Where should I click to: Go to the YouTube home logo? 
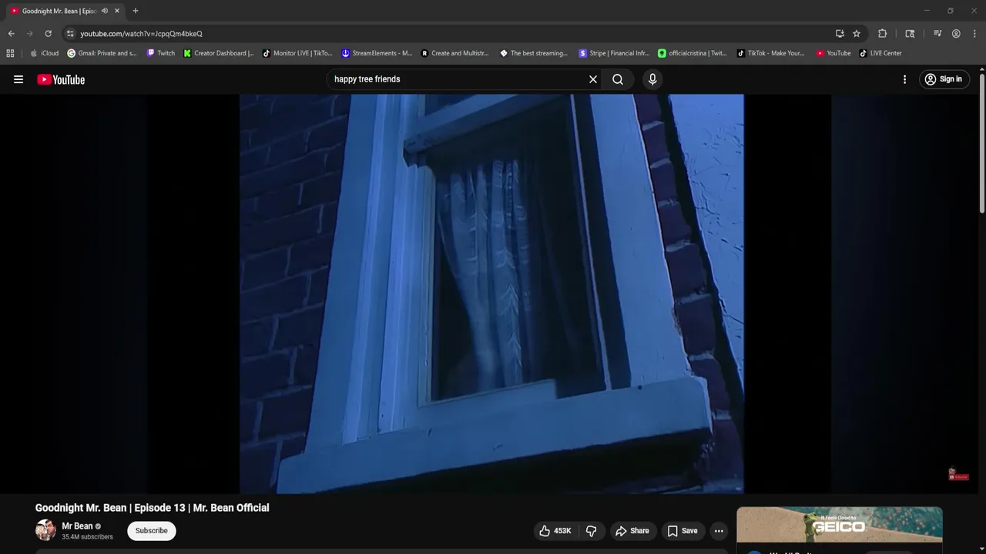click(x=61, y=79)
